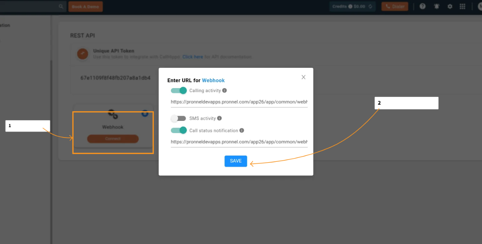Screen dimensions: 482x244
Task: Click the search magnifier icon
Action: pos(61,6)
